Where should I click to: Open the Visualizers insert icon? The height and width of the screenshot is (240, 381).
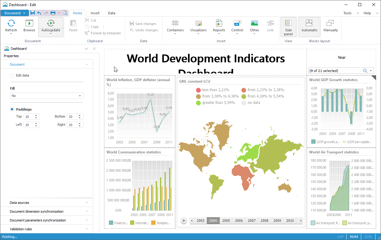pyautogui.click(x=198, y=23)
